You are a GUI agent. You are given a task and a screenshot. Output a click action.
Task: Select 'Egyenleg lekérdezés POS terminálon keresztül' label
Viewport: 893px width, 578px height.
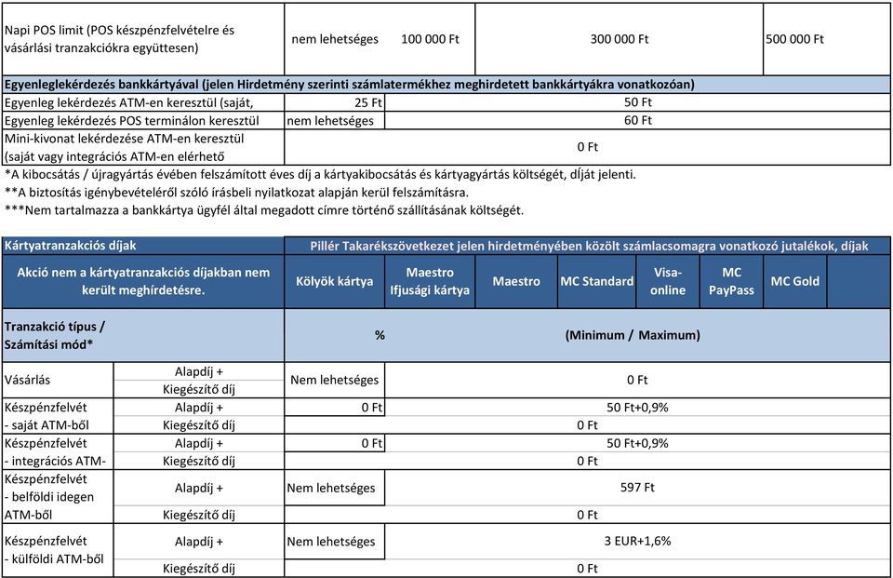tap(131, 120)
